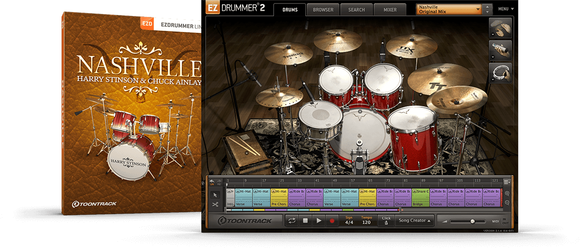Switch to the SEARCH tab

coord(356,10)
